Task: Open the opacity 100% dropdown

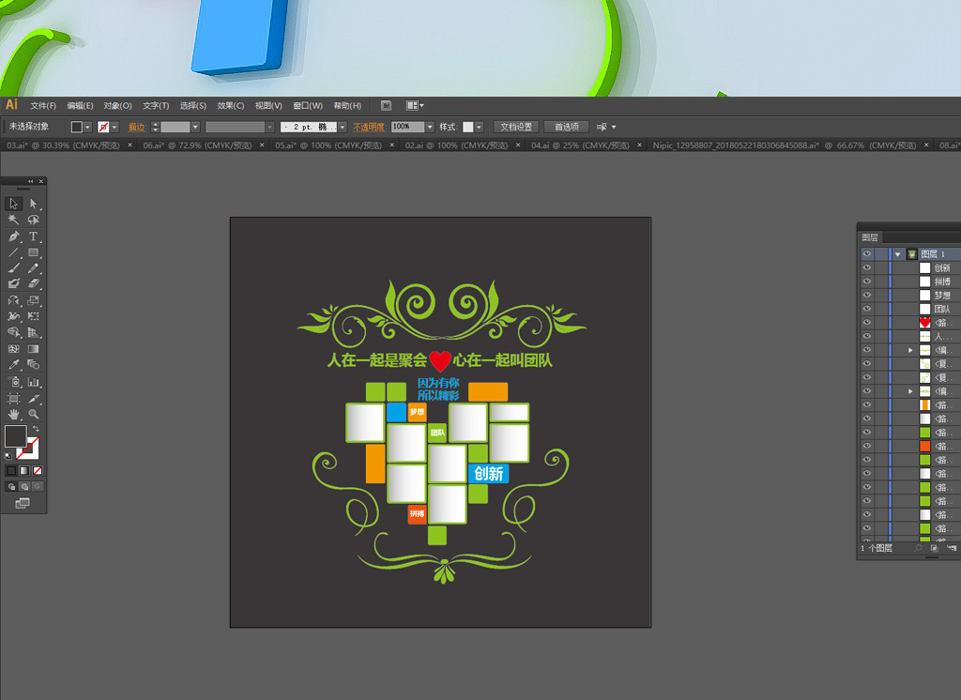Action: (430, 127)
